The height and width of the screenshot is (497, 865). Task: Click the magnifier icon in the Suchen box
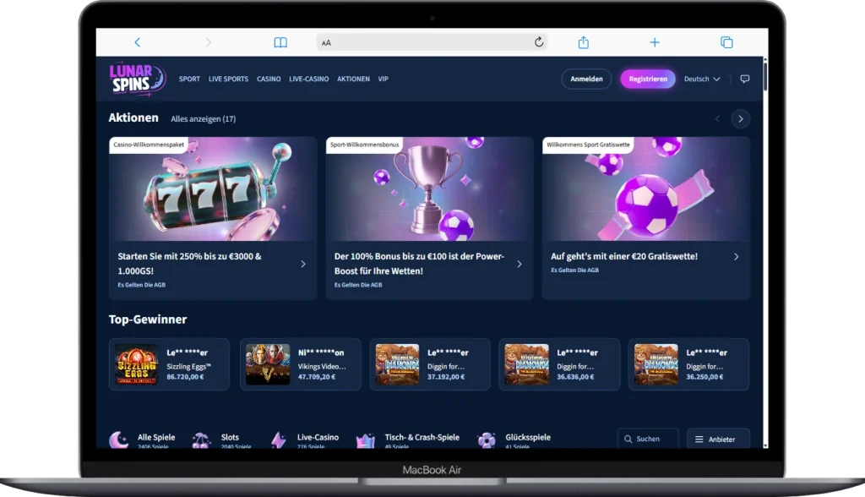pos(628,439)
